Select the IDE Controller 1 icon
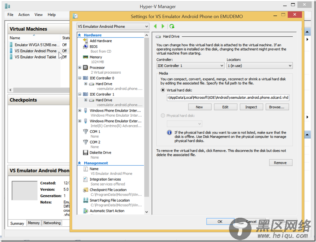The width and height of the screenshot is (316, 242). tap(85, 94)
